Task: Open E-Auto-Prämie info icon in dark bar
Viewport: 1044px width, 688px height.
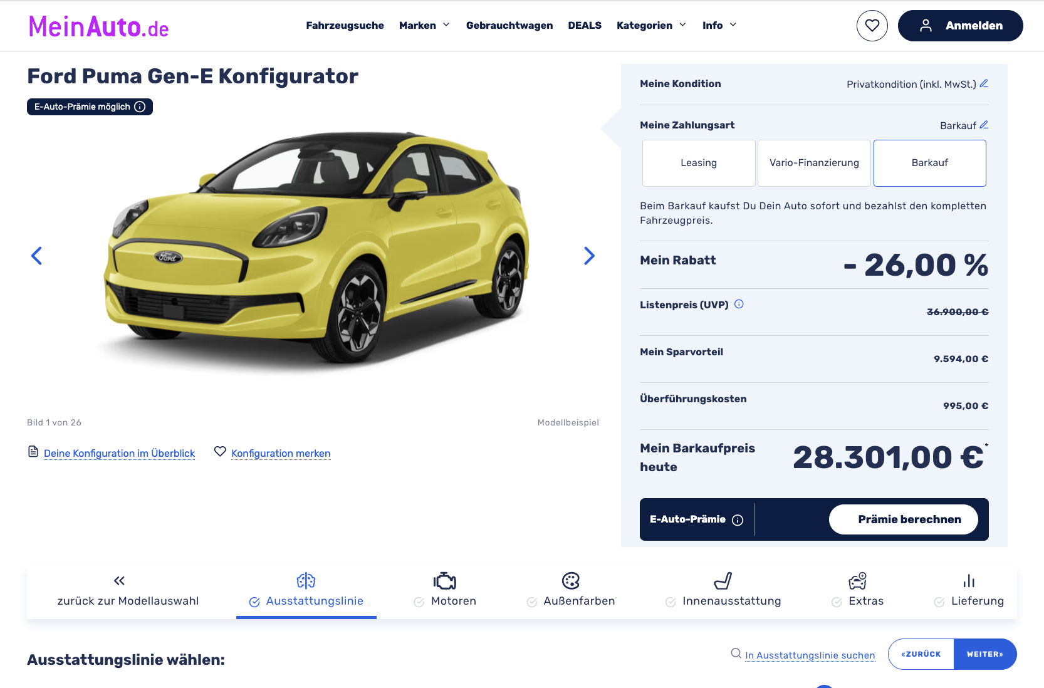Action: coord(738,520)
